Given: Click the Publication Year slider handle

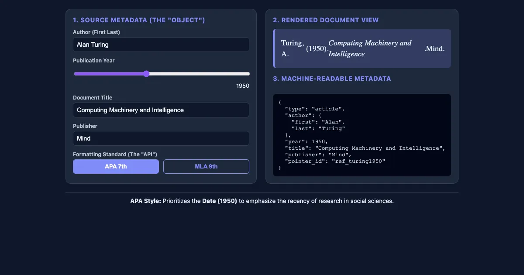Looking at the screenshot, I should pyautogui.click(x=146, y=74).
